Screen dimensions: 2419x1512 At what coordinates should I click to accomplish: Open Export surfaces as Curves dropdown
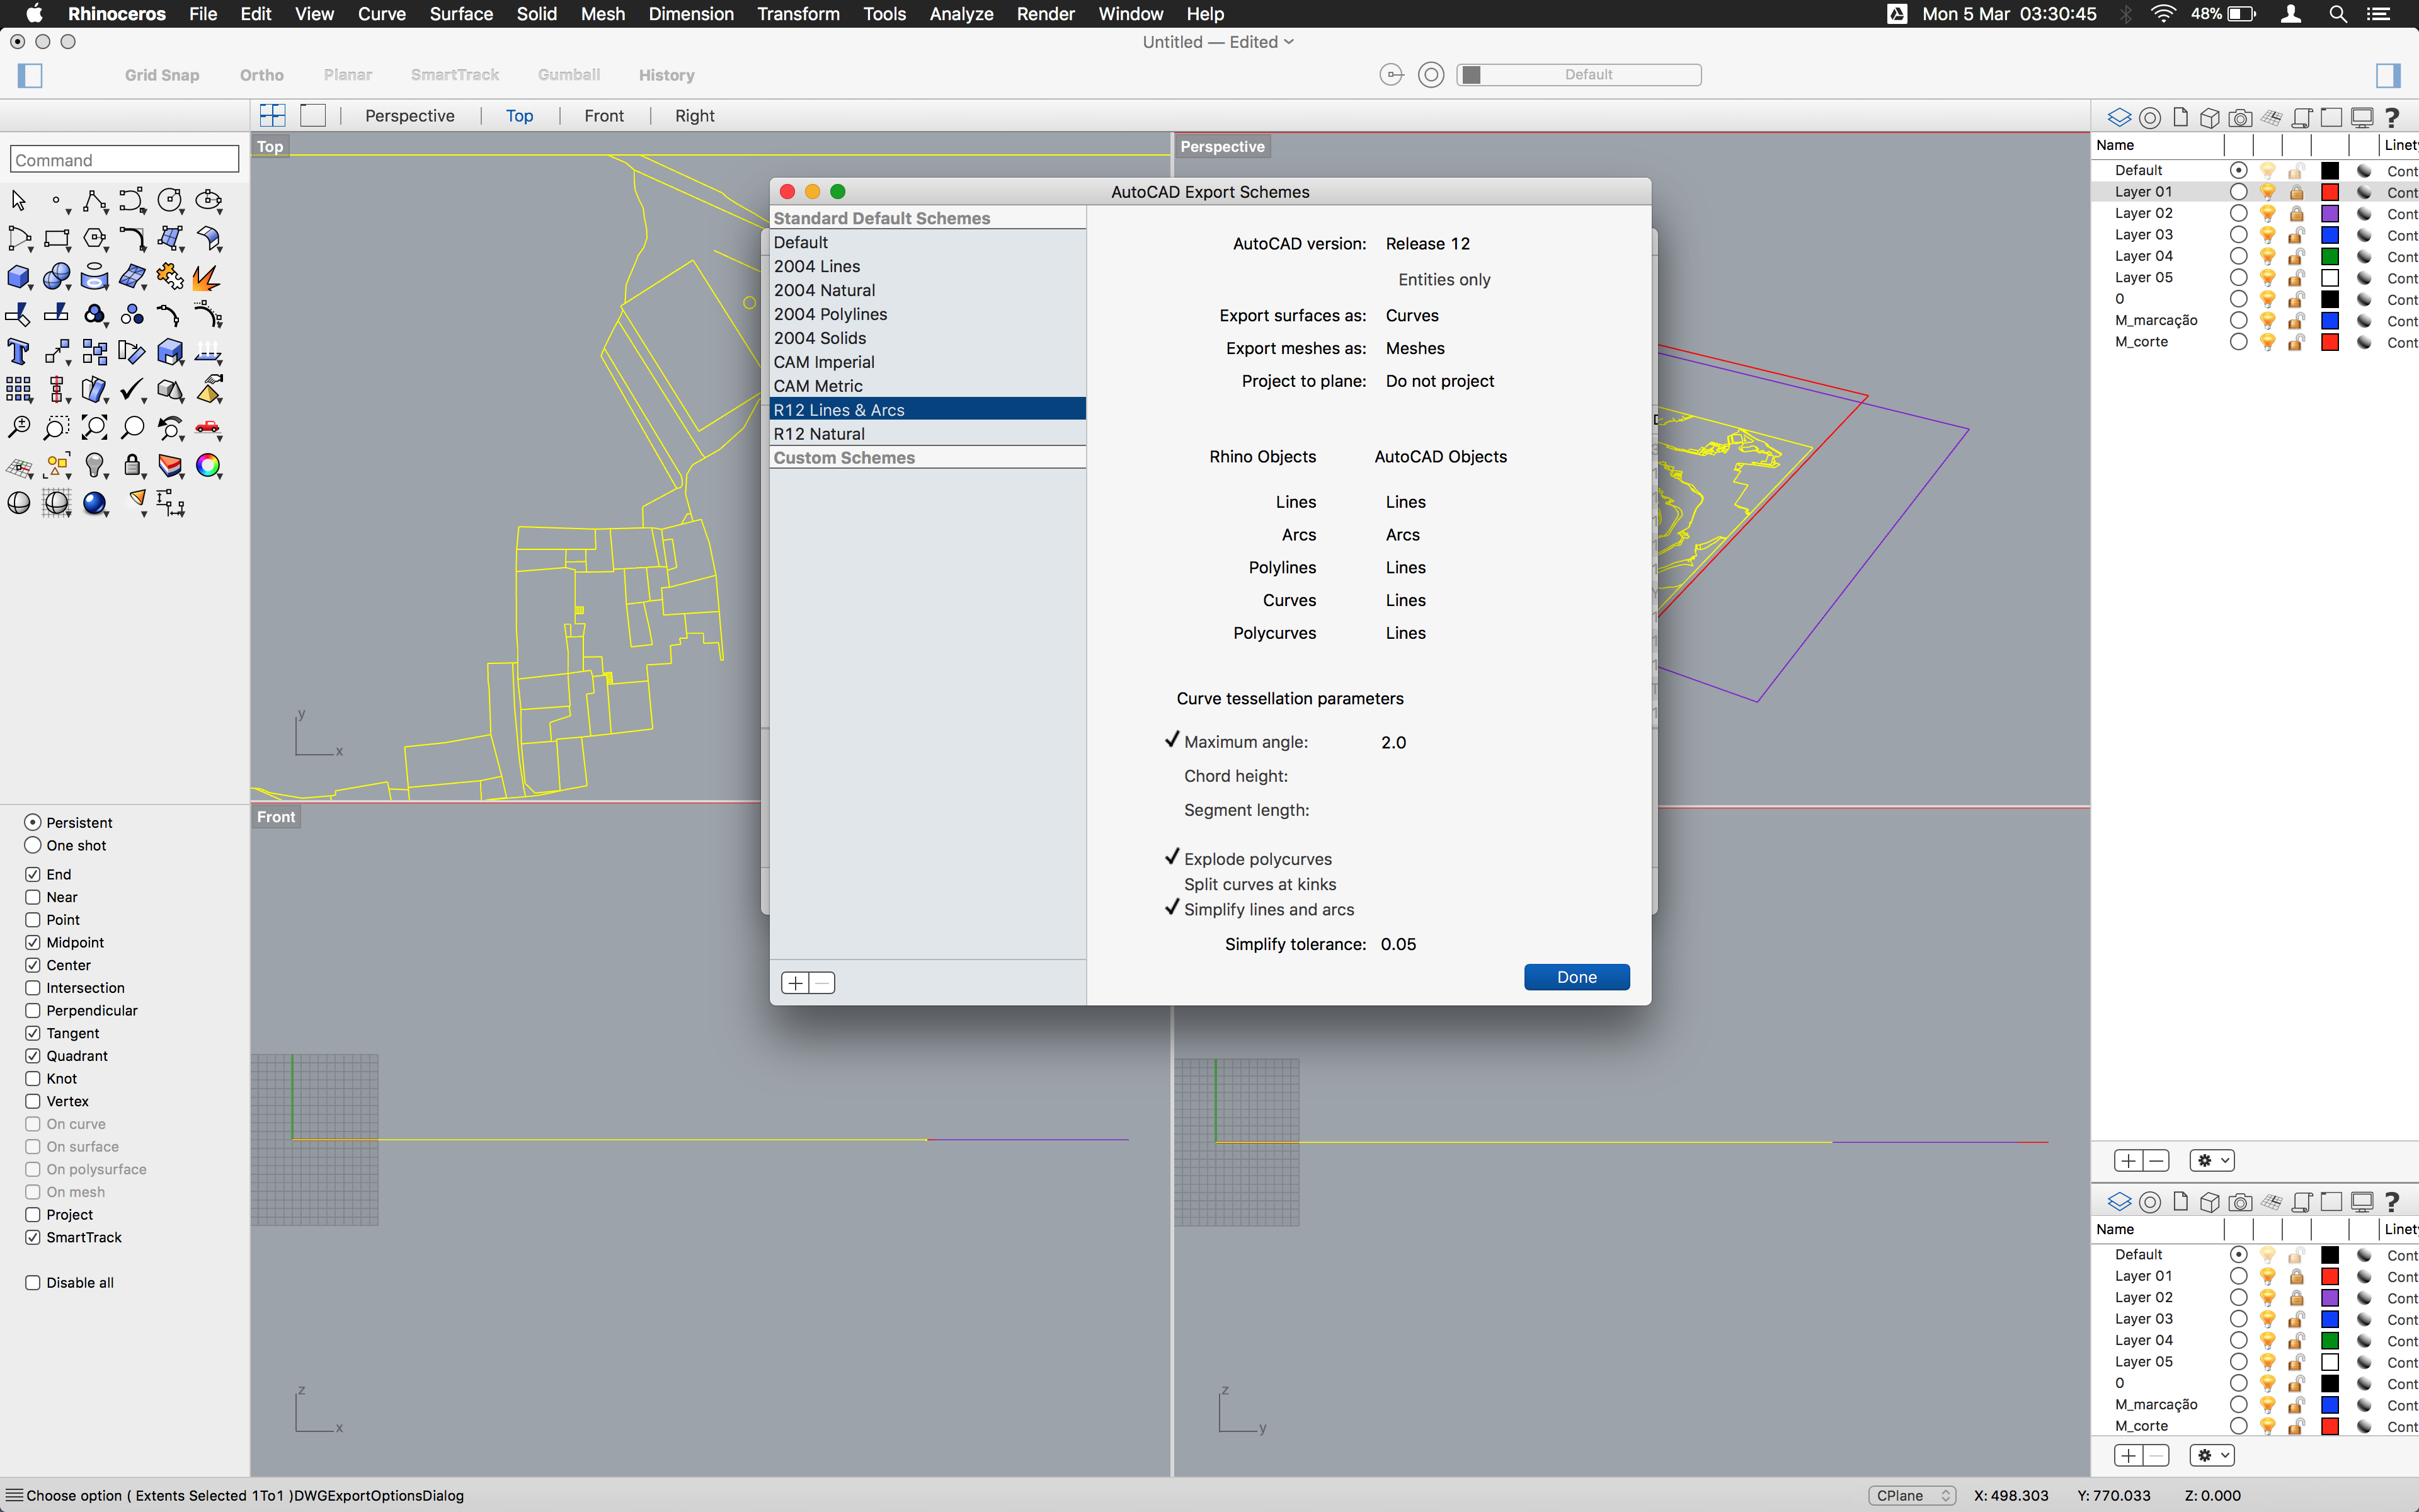[1412, 316]
